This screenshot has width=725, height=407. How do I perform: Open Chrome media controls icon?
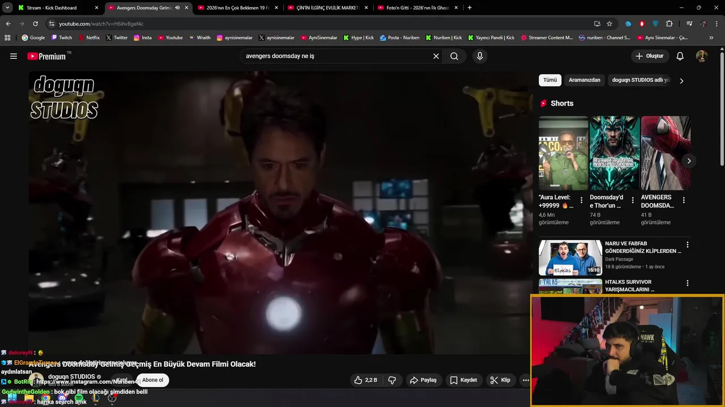point(689,24)
